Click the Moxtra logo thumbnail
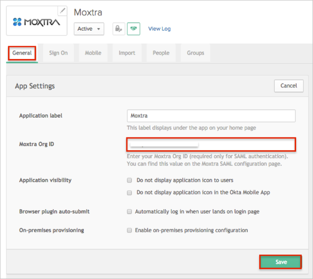 [37, 22]
